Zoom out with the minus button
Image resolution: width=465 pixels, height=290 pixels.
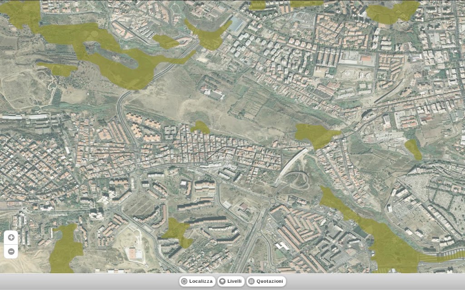pyautogui.click(x=11, y=252)
